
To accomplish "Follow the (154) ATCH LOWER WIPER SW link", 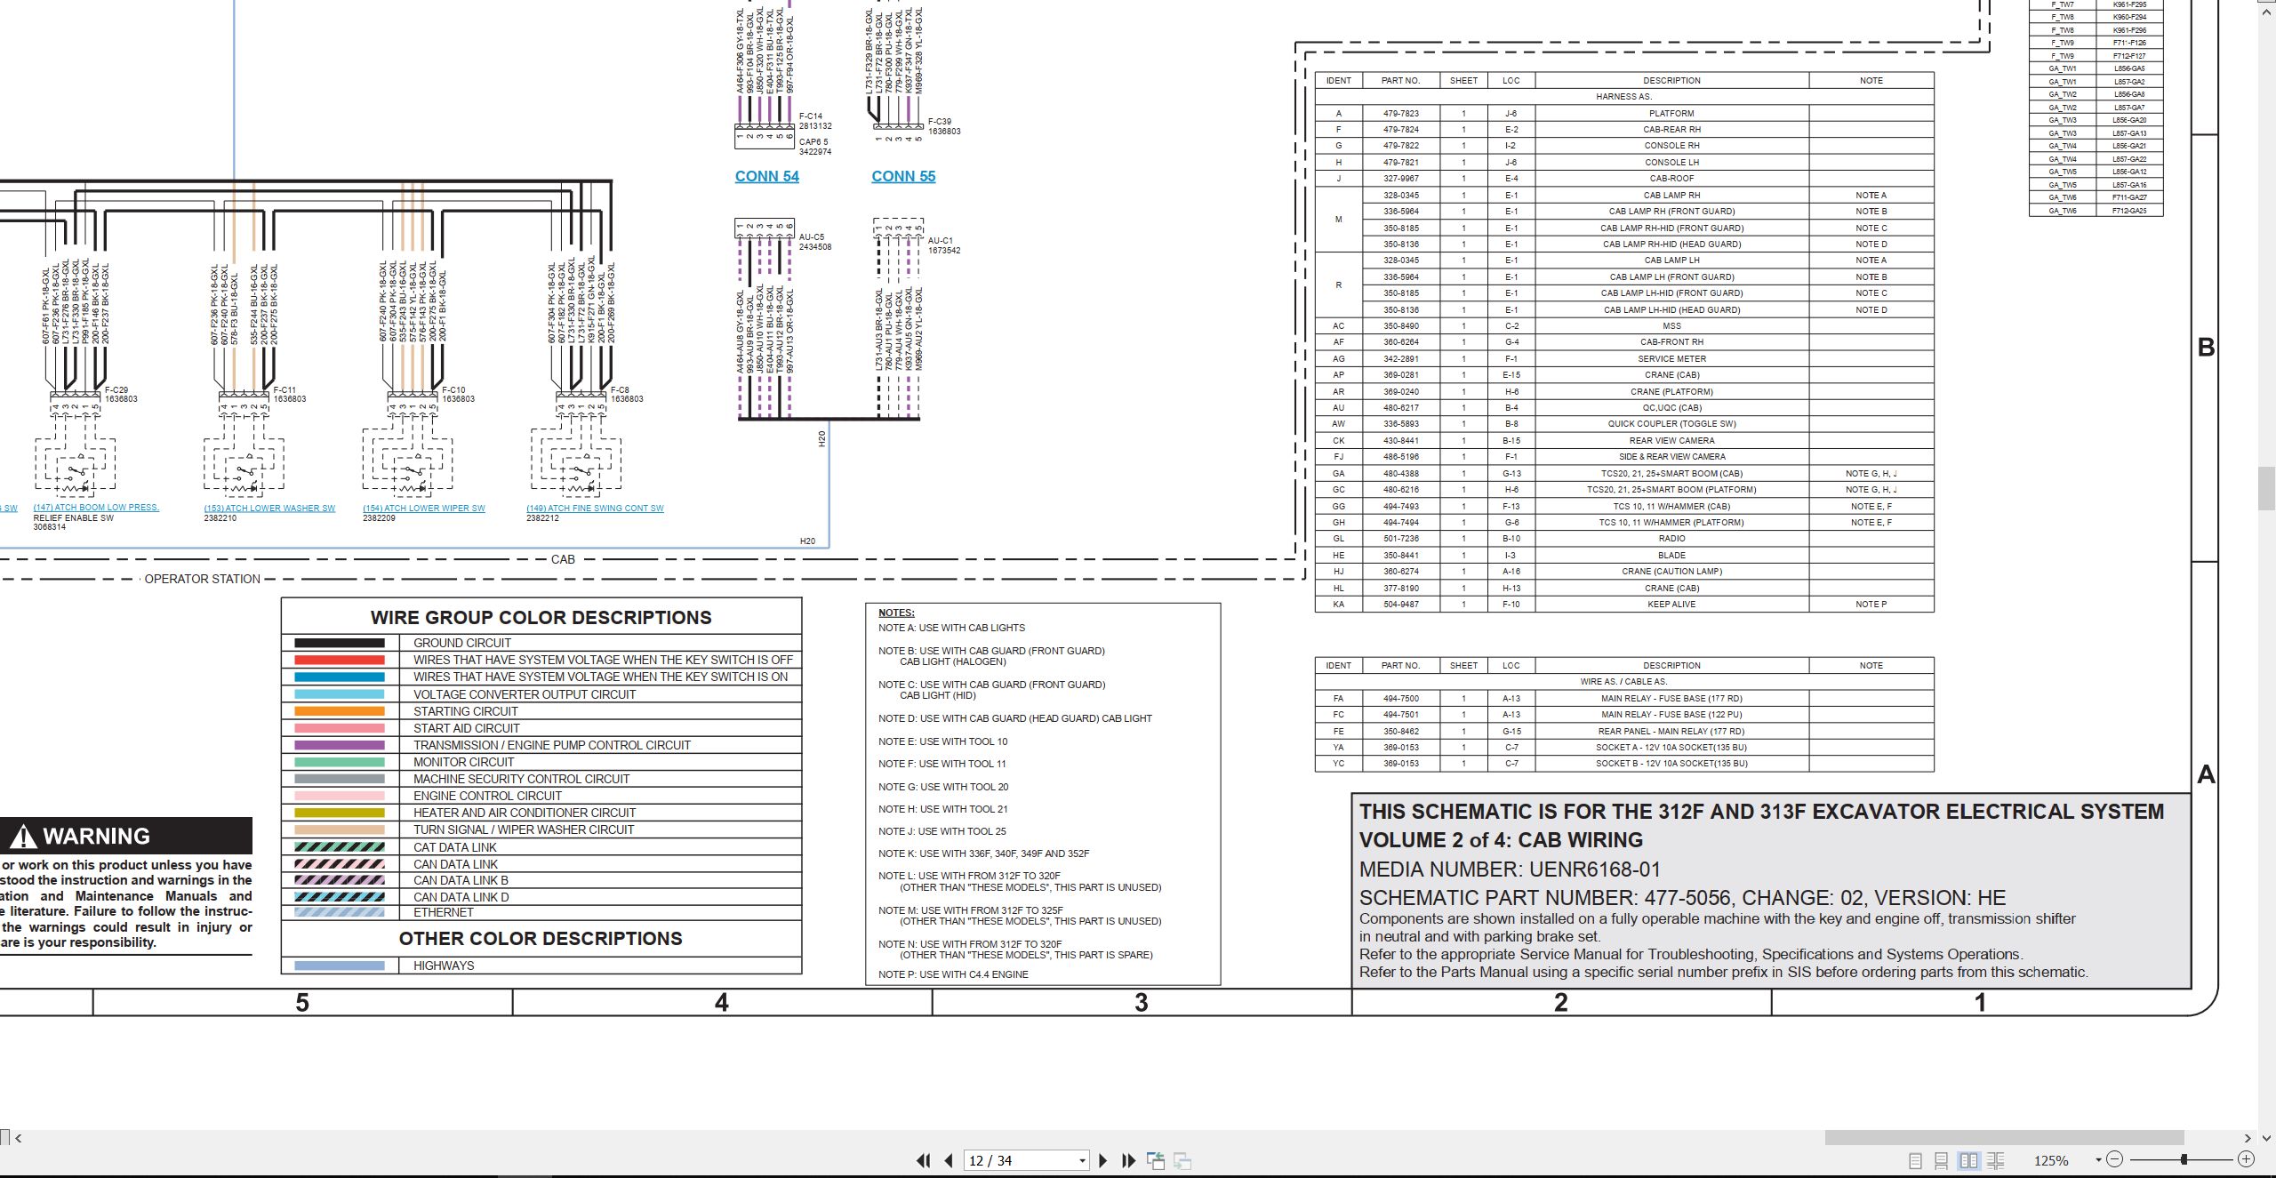I will tap(424, 509).
